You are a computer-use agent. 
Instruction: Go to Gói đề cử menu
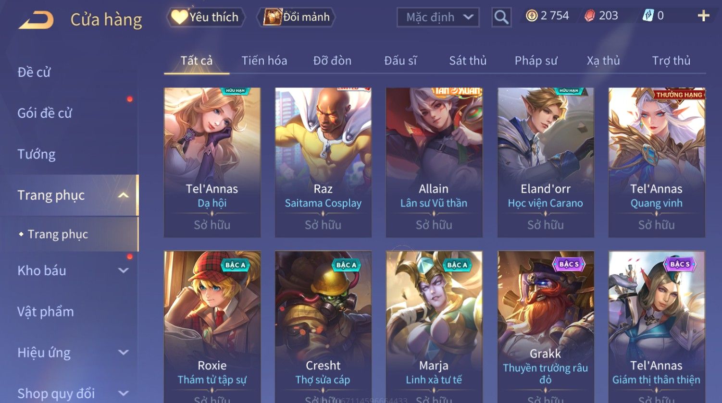point(45,113)
